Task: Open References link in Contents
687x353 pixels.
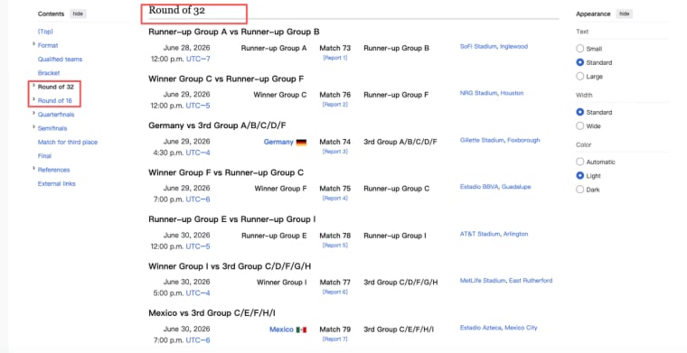Action: pos(53,170)
